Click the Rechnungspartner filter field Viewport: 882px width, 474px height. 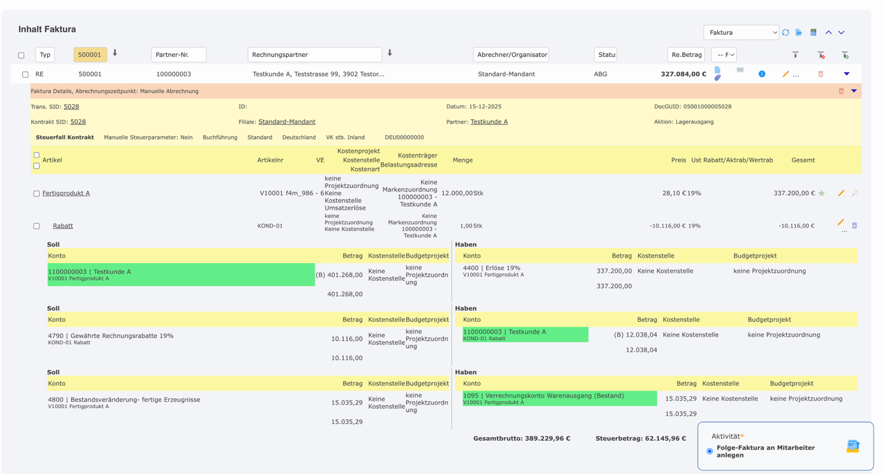pos(315,54)
